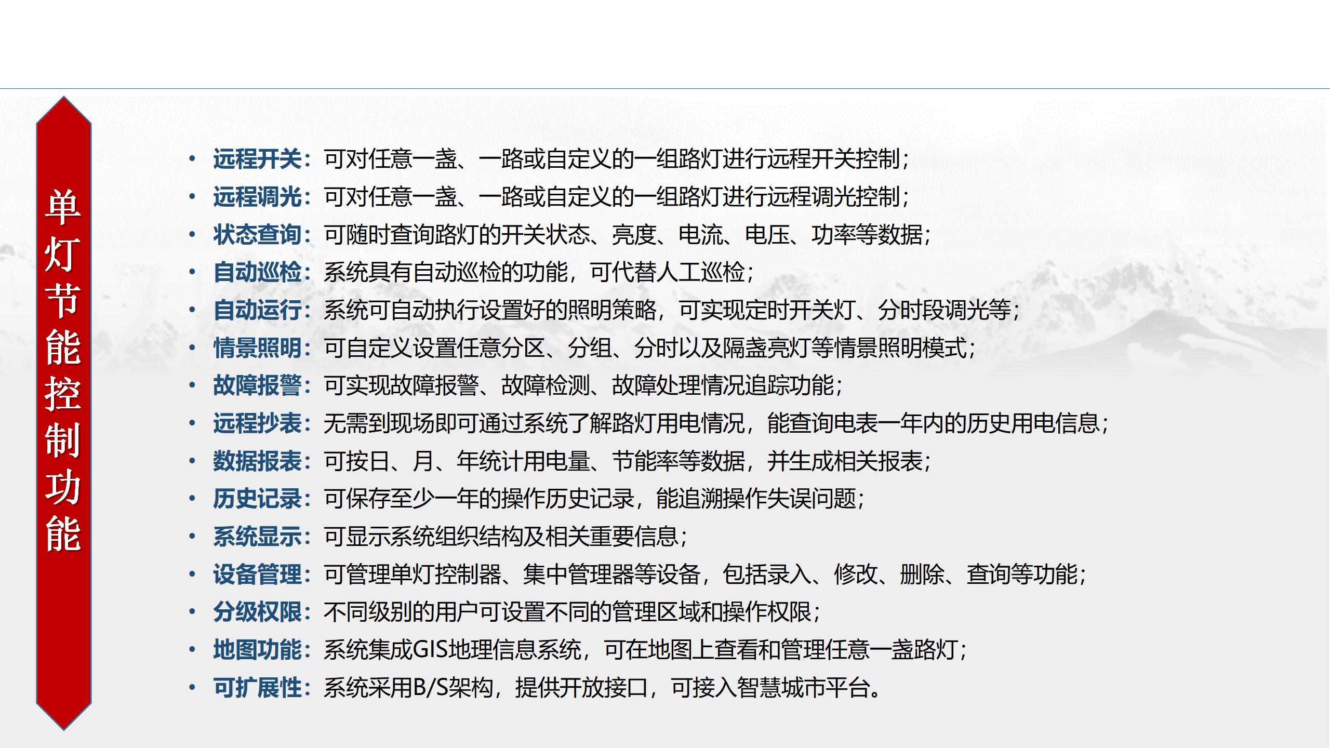This screenshot has width=1330, height=748.
Task: Click the red banner titled 单灯节能控制功能
Action: coord(64,413)
